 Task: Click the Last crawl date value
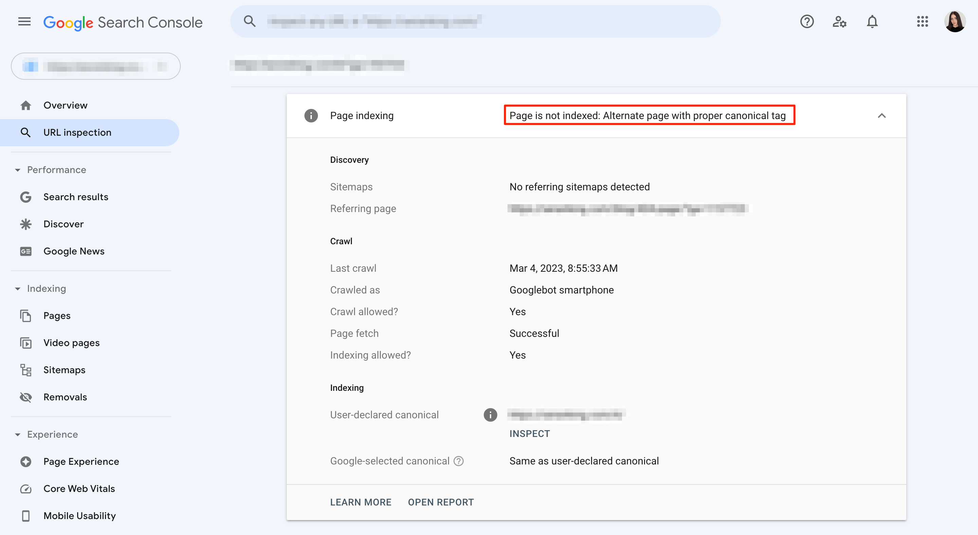[564, 268]
